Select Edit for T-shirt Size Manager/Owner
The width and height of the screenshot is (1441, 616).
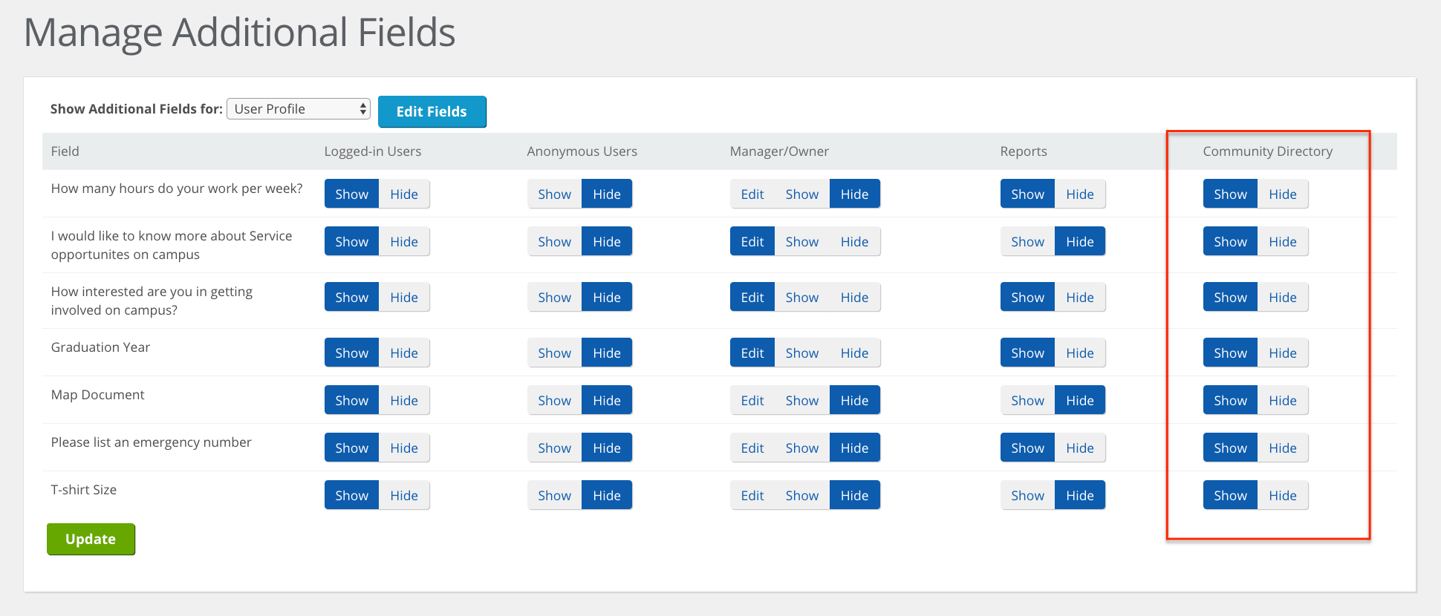tap(752, 495)
